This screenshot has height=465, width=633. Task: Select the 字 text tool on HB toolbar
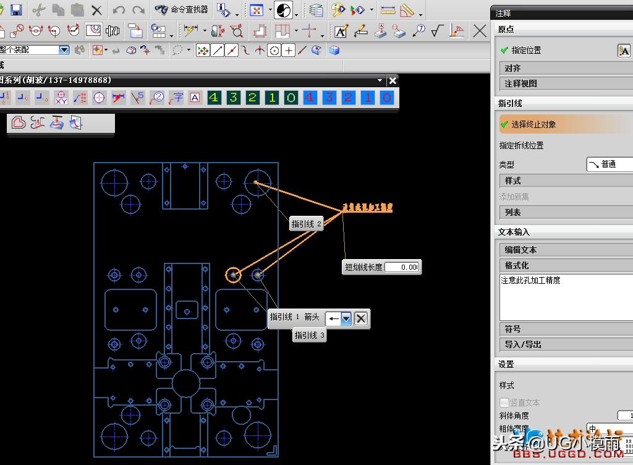[176, 97]
